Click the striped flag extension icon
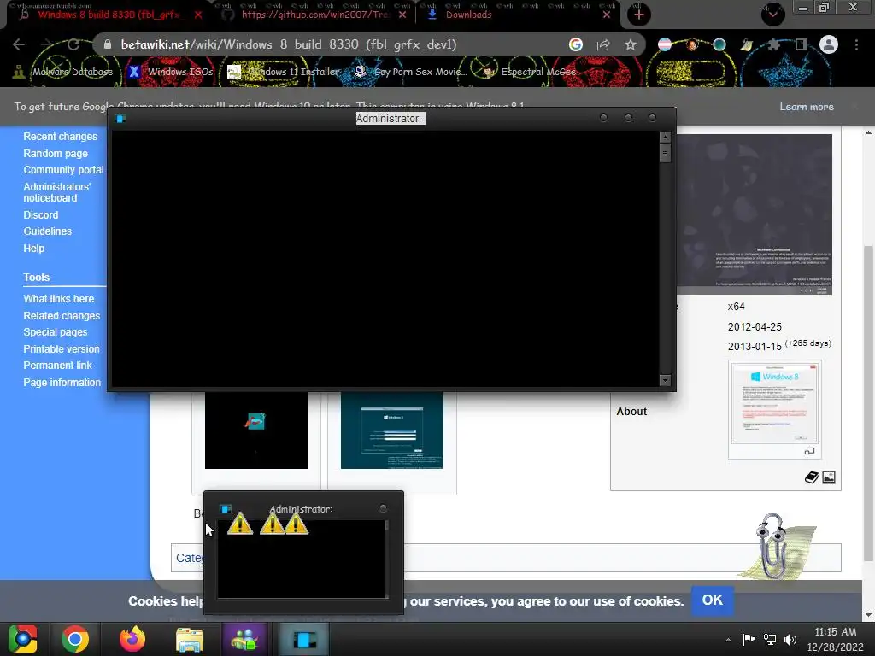 click(665, 44)
